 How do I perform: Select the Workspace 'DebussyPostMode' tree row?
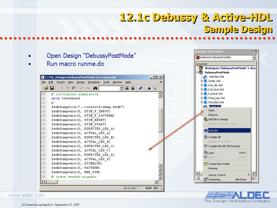click(x=230, y=68)
